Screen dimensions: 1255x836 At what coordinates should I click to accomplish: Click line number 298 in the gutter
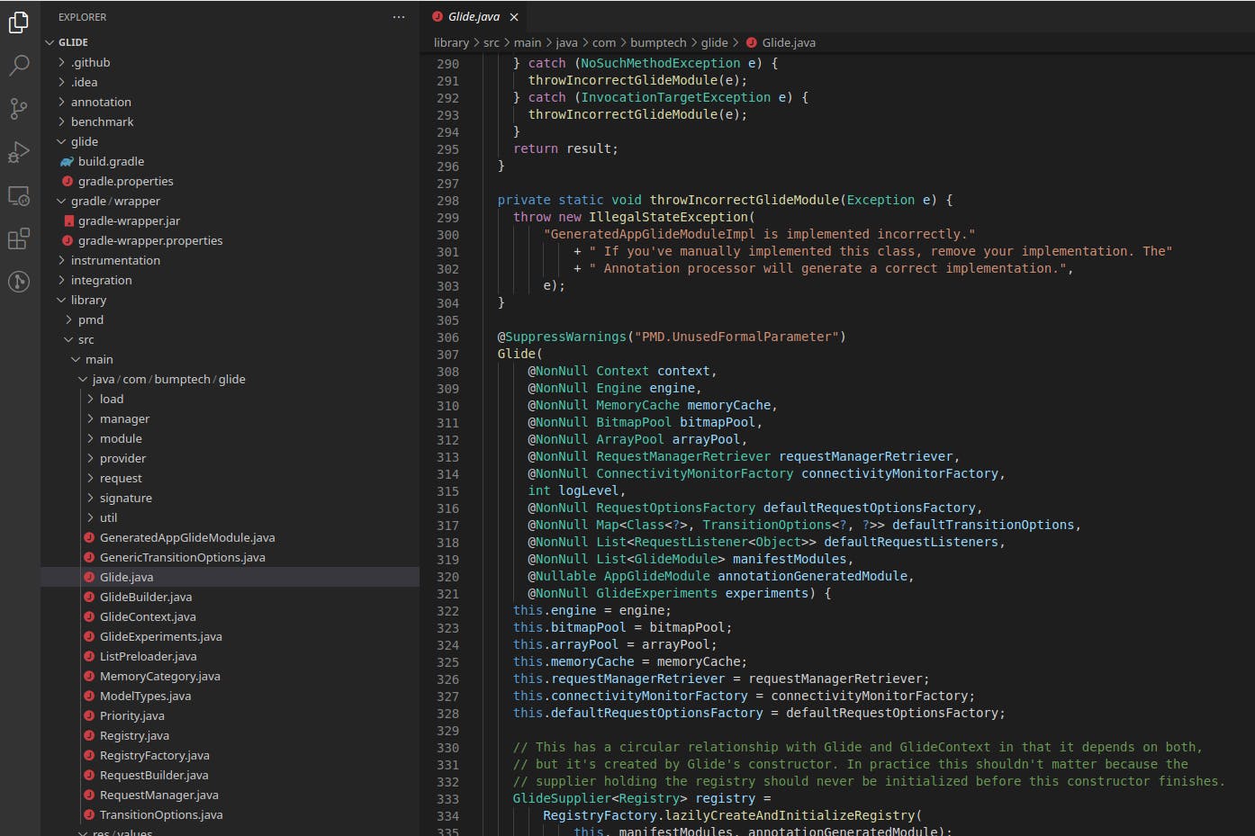point(447,201)
